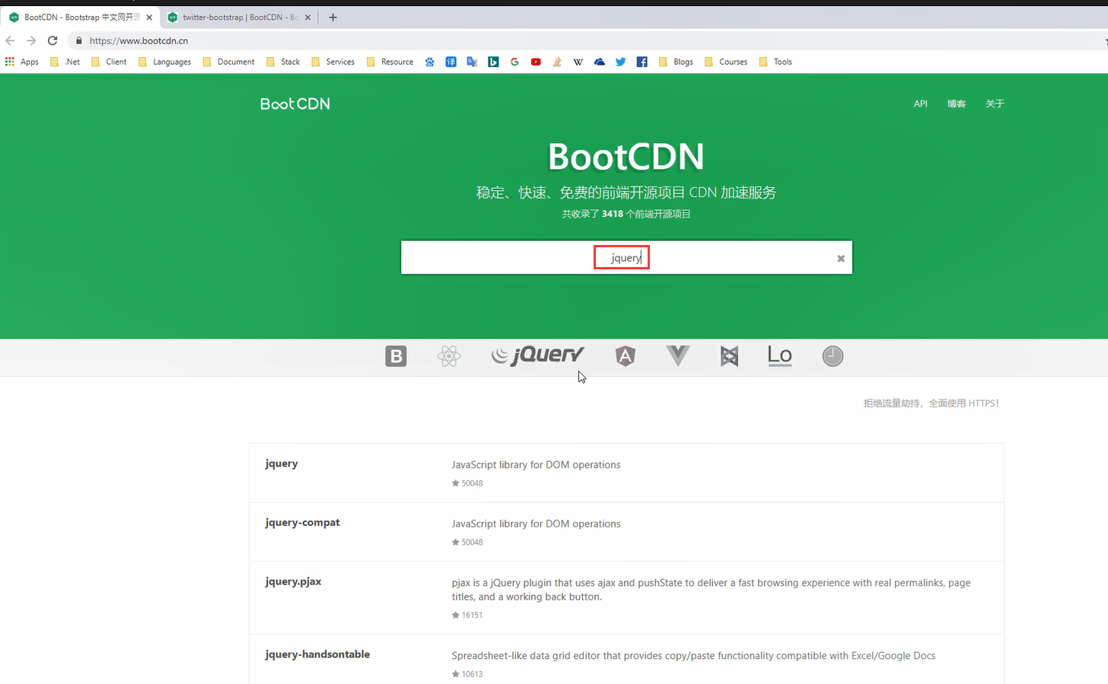Open the Bootstrap shortcut icon
The height and width of the screenshot is (684, 1108).
point(396,356)
